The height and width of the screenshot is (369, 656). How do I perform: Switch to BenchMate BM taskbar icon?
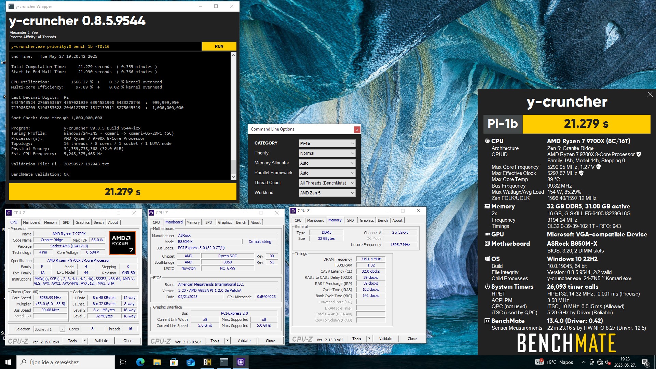pyautogui.click(x=207, y=362)
